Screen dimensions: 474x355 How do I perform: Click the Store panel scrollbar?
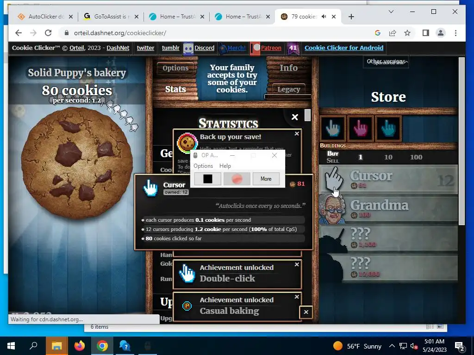(x=462, y=141)
